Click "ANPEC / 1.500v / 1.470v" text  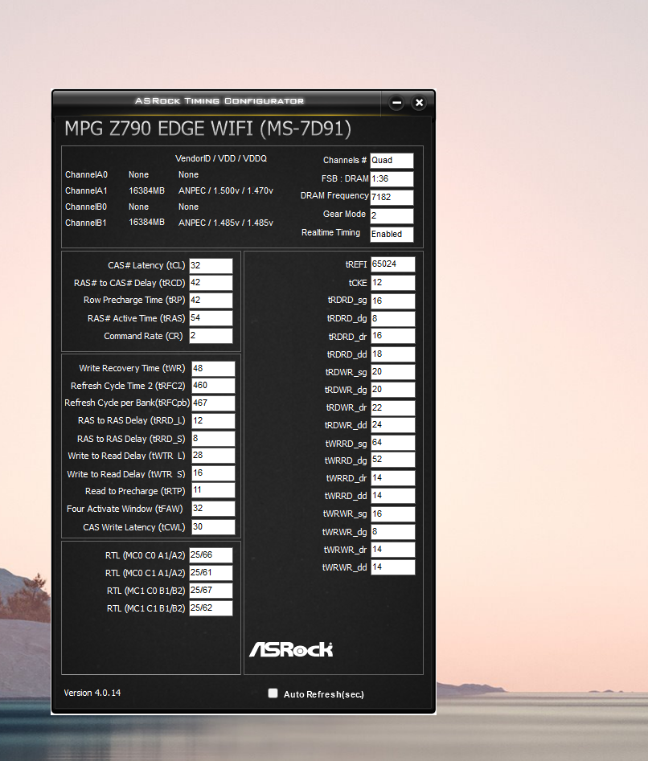click(x=226, y=190)
